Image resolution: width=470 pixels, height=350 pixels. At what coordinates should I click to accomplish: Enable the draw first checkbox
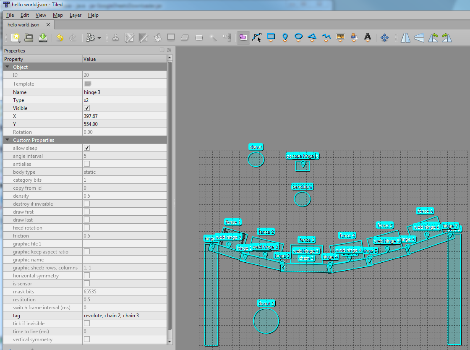(x=87, y=212)
